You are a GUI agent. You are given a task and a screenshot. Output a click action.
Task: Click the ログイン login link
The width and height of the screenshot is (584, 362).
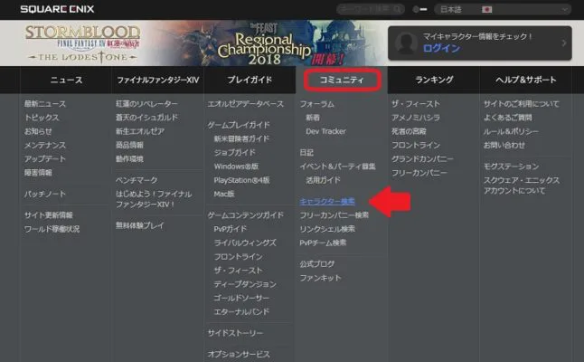[x=441, y=49]
